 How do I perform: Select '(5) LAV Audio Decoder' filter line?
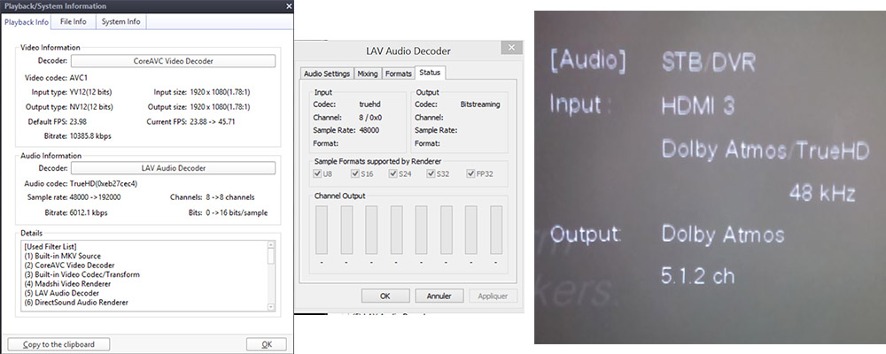62,293
